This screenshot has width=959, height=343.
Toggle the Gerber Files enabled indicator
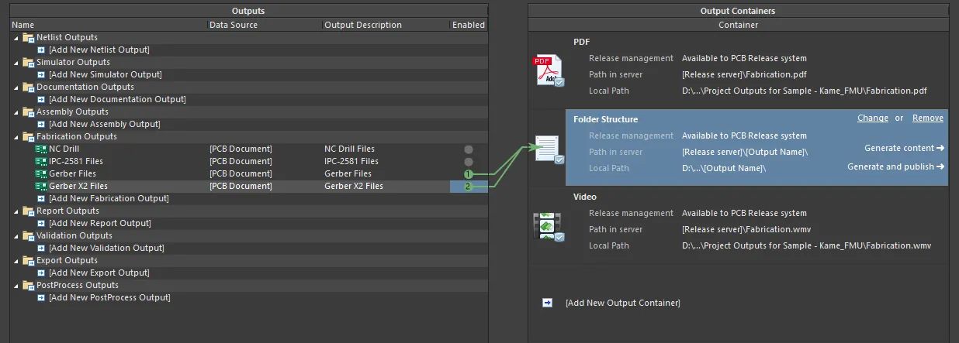468,173
